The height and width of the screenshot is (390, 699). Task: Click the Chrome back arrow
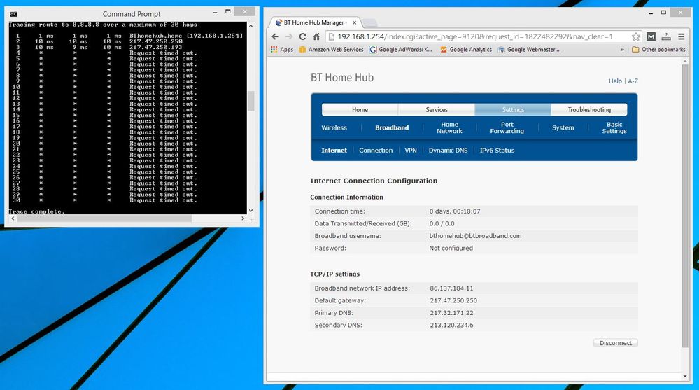(275, 36)
